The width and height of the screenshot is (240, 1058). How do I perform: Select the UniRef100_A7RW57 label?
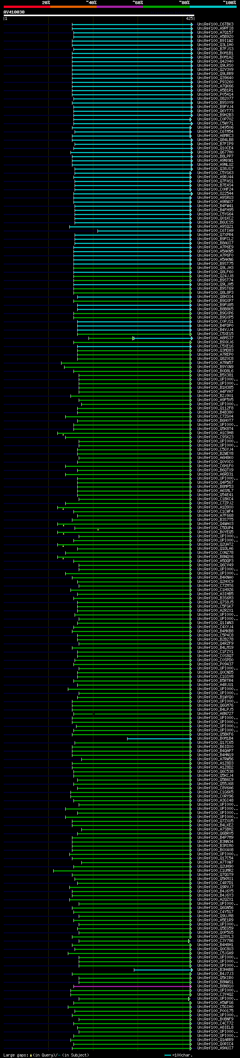point(215,363)
